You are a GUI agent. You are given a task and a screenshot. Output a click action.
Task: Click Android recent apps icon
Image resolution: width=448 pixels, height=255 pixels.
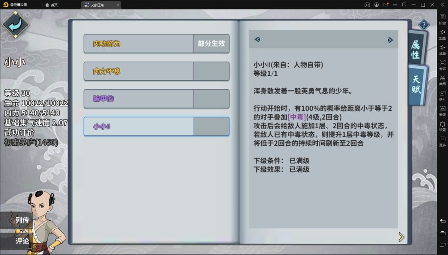(442, 245)
